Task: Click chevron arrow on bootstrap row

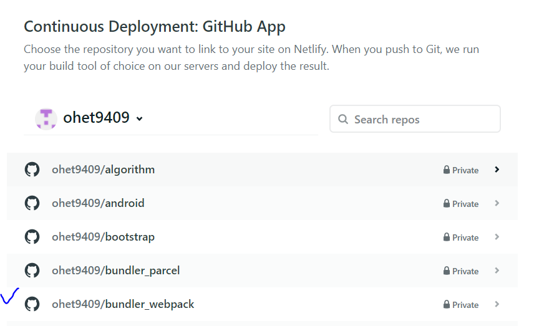Action: tap(497, 237)
